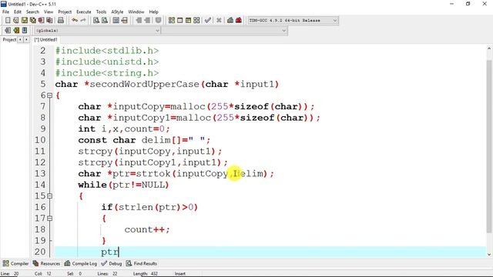Open the Edit menu
This screenshot has width=493, height=277.
[18, 12]
